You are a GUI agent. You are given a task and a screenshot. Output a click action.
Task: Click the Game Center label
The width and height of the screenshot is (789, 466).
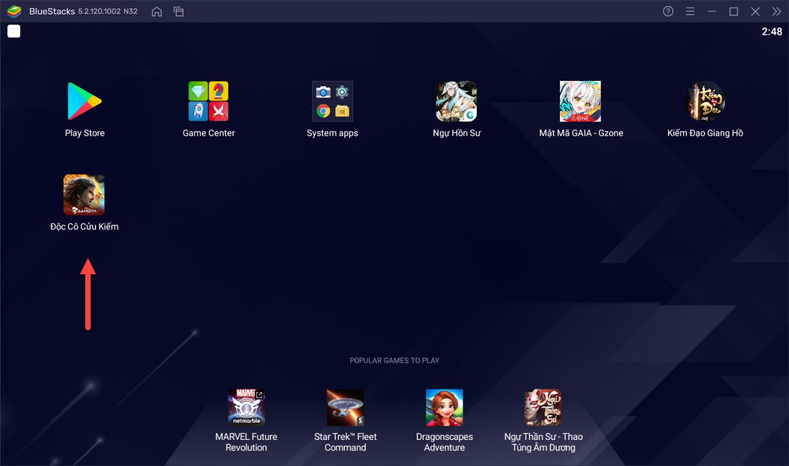[209, 133]
